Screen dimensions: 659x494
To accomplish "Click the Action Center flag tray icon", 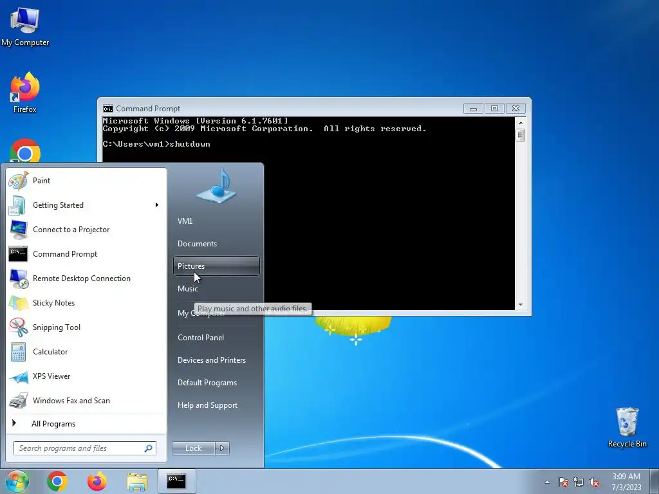I will click(563, 482).
